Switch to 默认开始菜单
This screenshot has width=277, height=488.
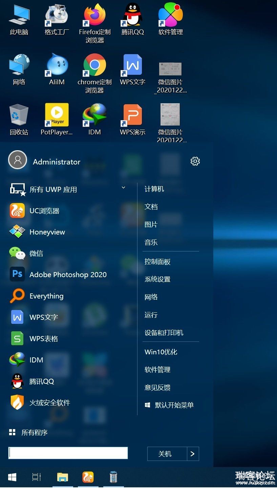(169, 405)
